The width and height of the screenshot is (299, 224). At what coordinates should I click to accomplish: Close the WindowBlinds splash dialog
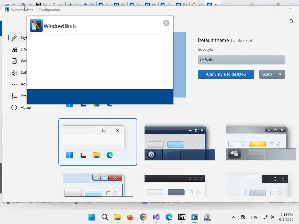tap(166, 23)
